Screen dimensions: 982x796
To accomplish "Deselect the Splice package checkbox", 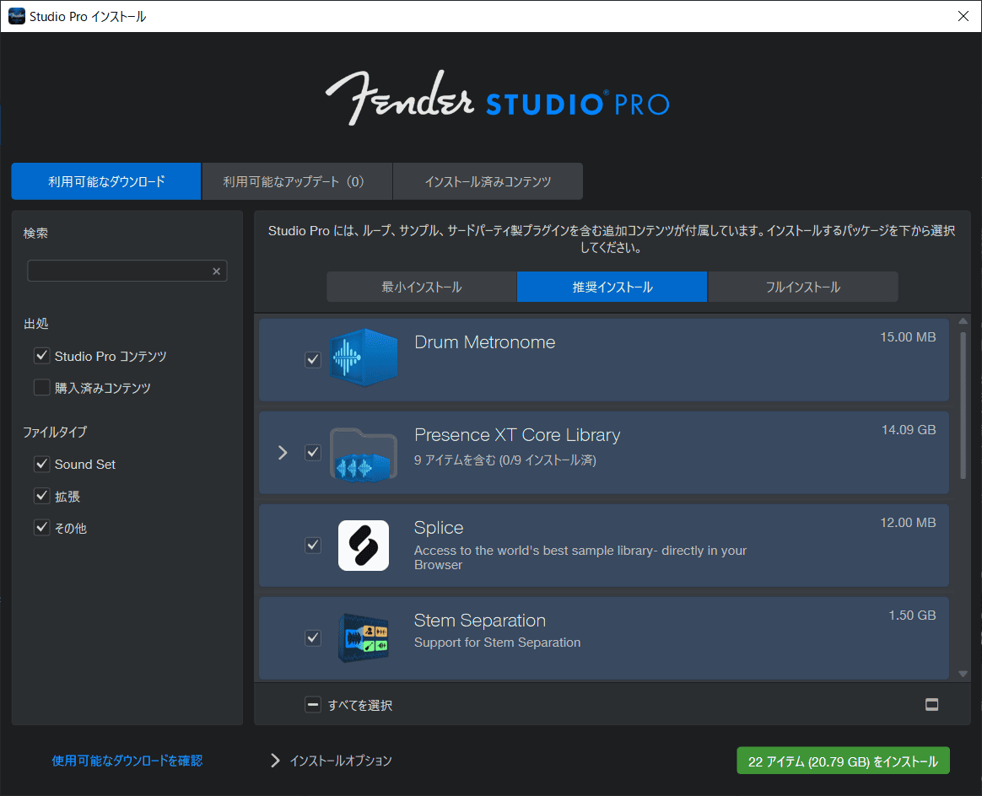I will 313,545.
